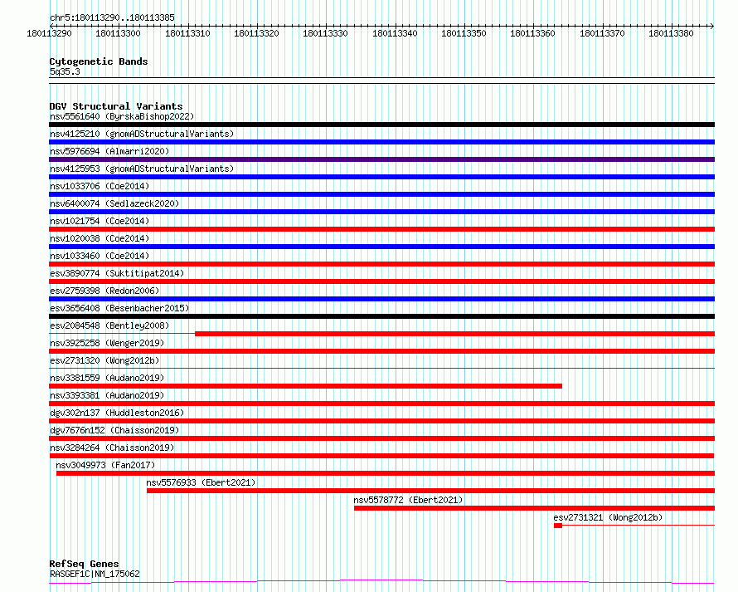Click the red bar for nsv5576933

click(430, 492)
